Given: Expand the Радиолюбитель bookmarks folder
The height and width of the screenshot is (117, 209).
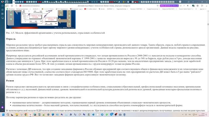Looking at the screenshot, I should coord(122,9).
